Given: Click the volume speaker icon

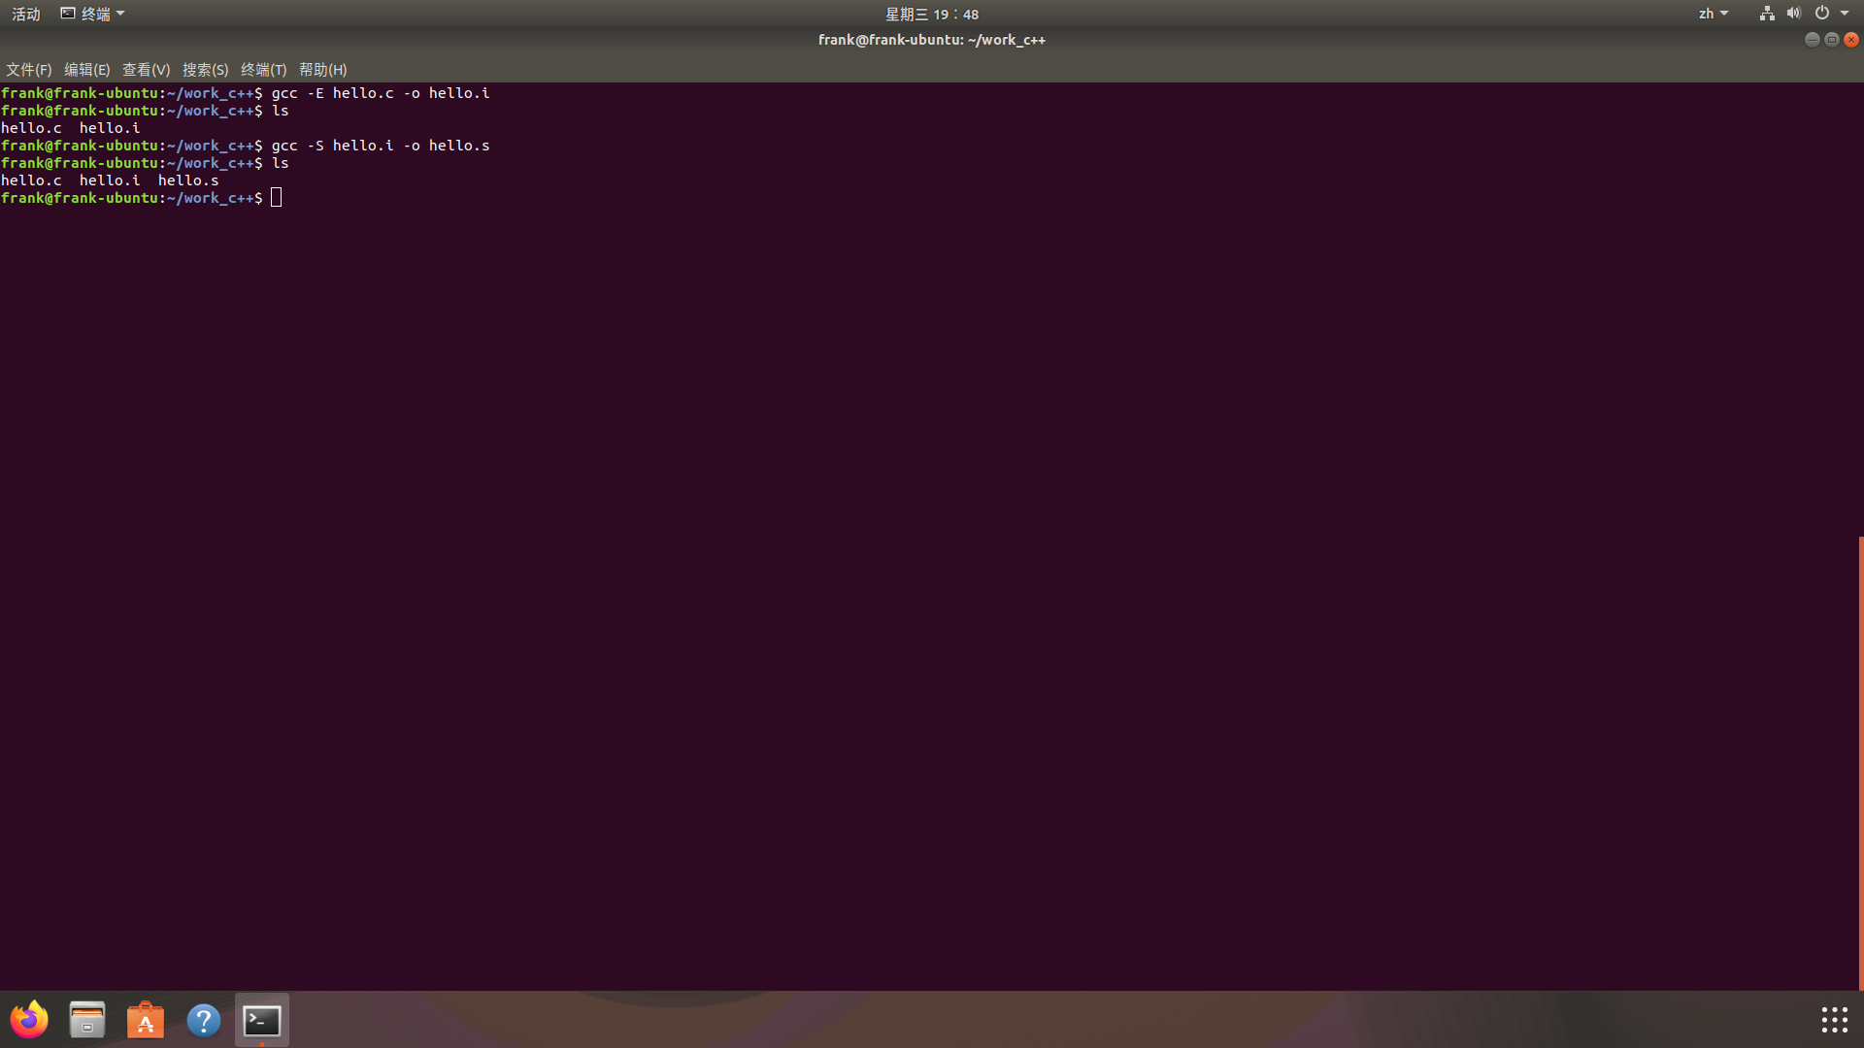Looking at the screenshot, I should pyautogui.click(x=1793, y=14).
